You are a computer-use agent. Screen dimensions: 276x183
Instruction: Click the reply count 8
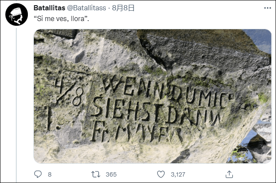[x=50, y=174]
